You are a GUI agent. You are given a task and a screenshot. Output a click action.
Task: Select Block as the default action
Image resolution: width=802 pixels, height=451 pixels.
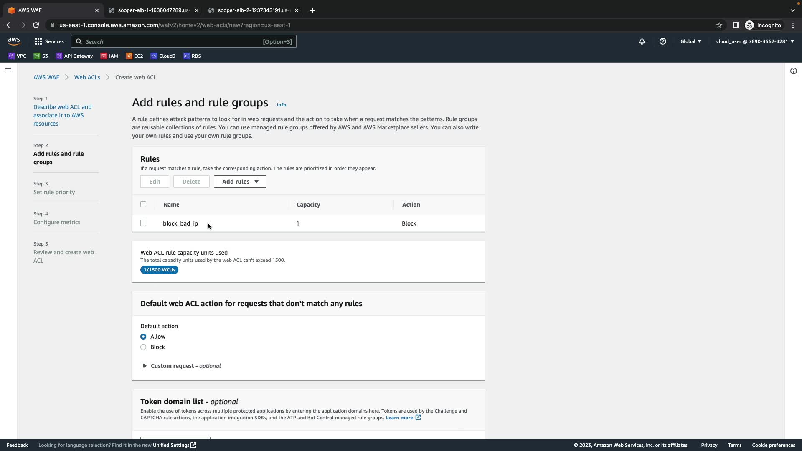click(x=143, y=347)
